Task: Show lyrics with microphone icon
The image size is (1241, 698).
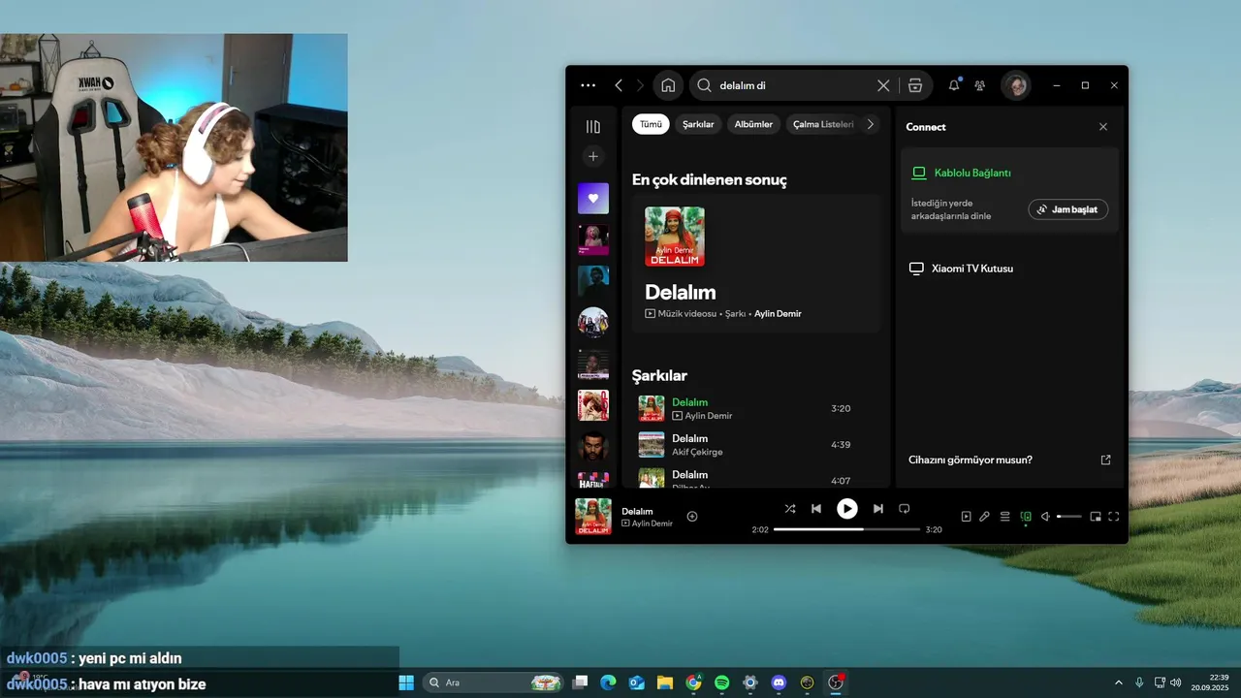Action: (984, 517)
